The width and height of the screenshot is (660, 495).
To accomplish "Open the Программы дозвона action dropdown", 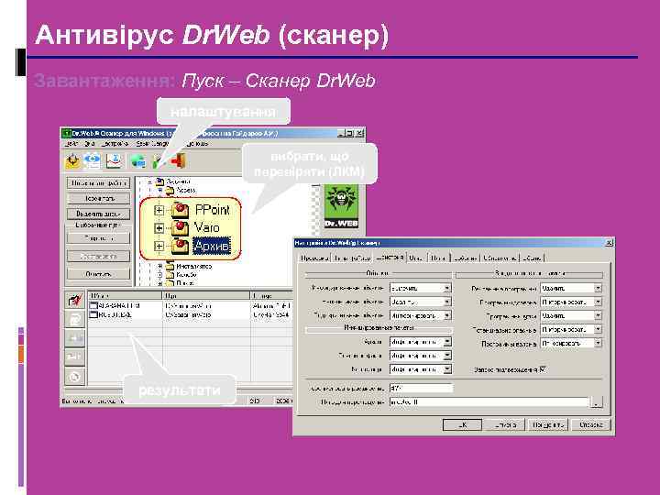I will pos(571,302).
